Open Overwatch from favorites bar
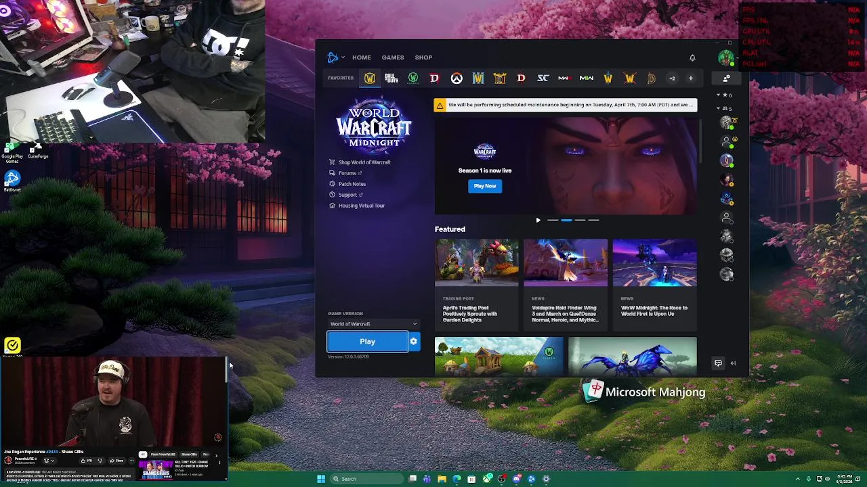The height and width of the screenshot is (487, 867). 457,78
